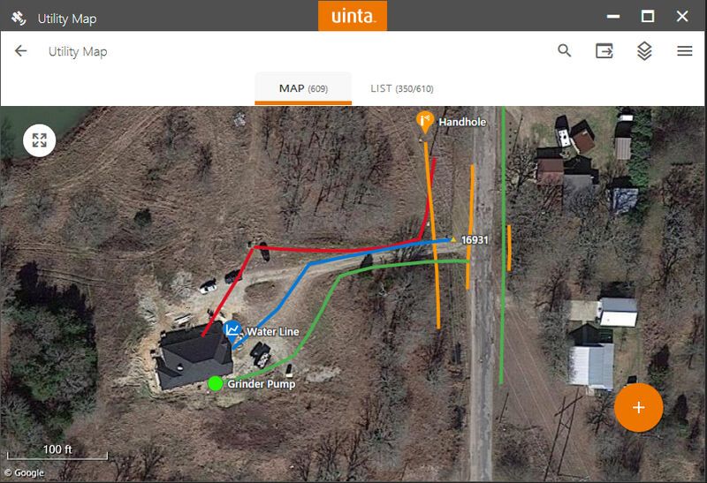The image size is (707, 483).
Task: Switch to the LIST tab
Action: pos(402,88)
